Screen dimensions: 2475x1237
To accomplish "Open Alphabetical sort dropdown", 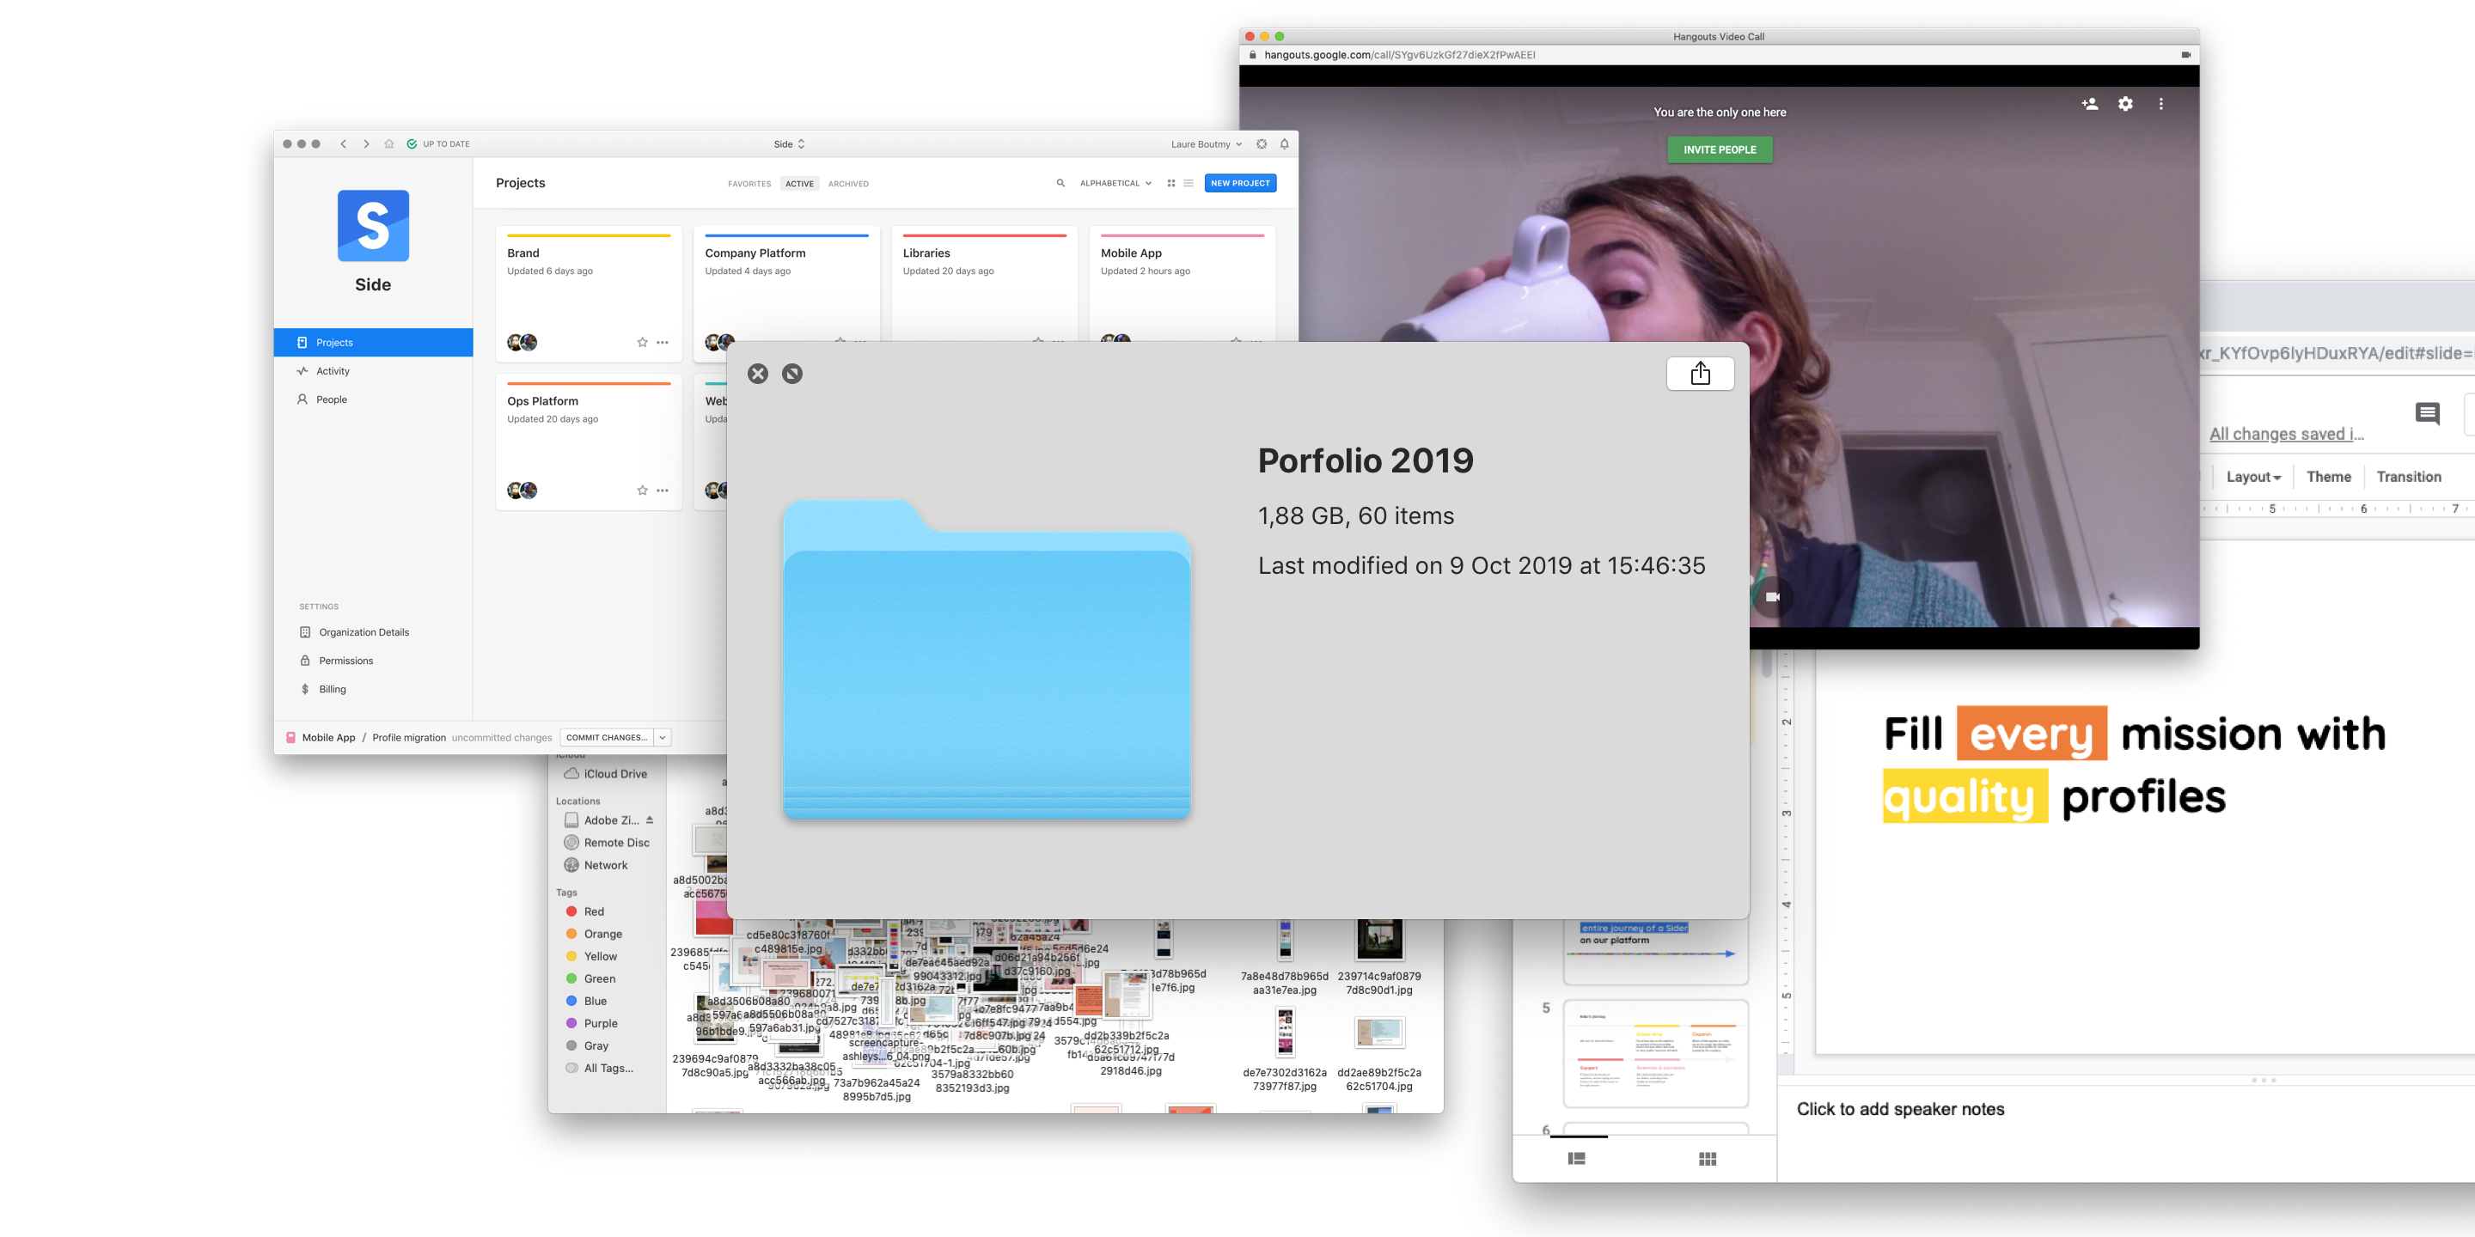I will coord(1115,182).
